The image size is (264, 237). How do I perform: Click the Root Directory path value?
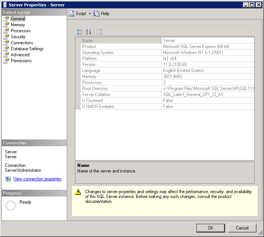[208, 88]
